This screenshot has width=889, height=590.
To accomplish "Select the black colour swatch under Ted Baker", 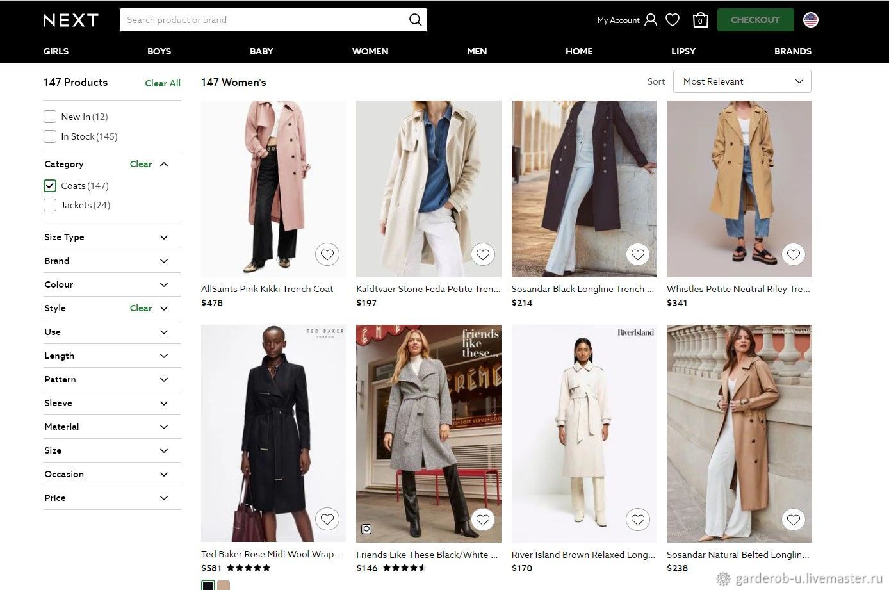I will coord(208,586).
